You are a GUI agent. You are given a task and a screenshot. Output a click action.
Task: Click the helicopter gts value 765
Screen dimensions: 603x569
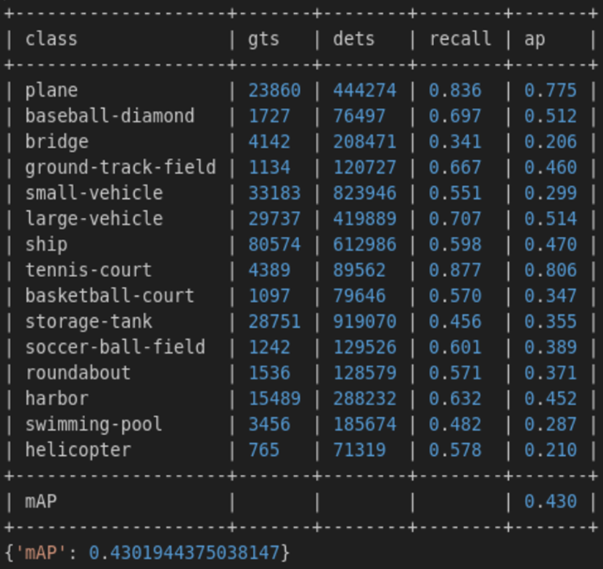263,450
